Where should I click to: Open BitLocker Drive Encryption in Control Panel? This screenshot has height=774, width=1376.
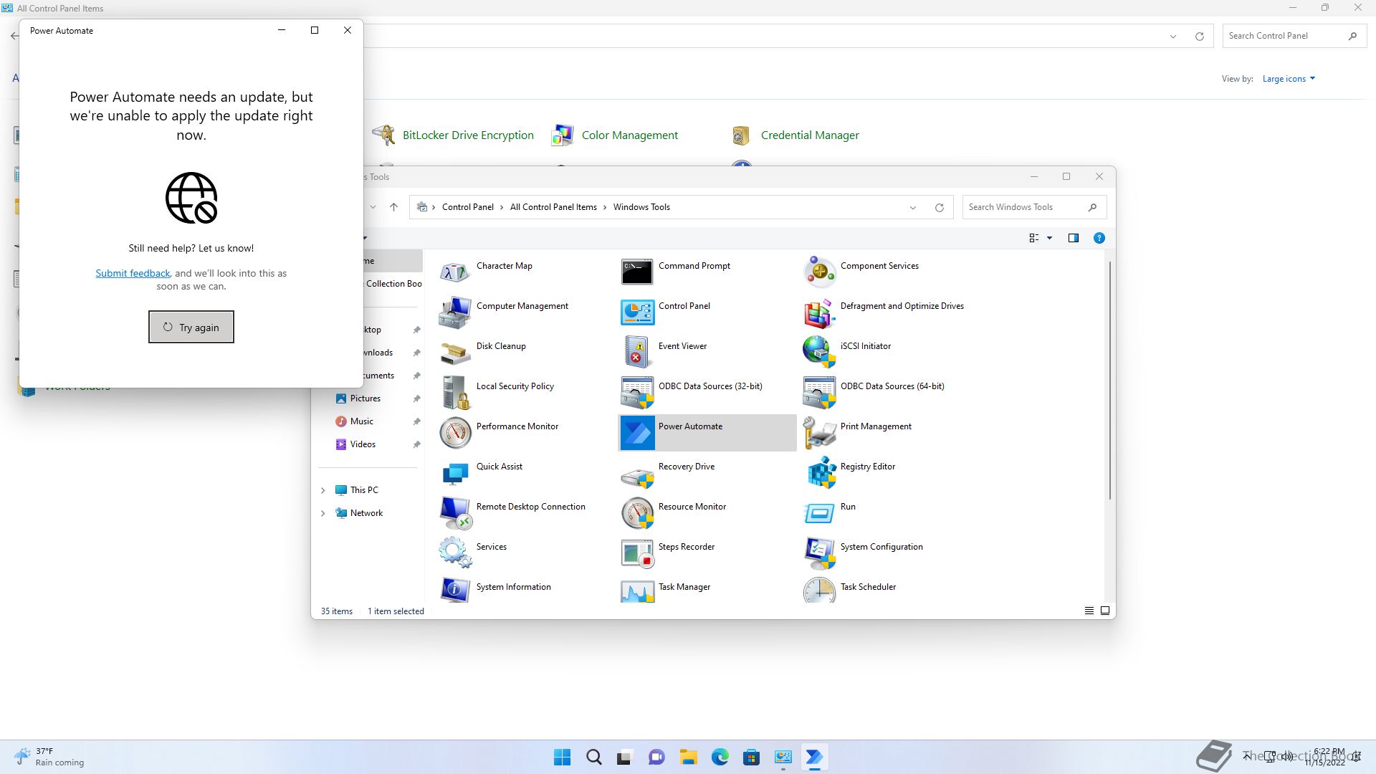pos(453,135)
